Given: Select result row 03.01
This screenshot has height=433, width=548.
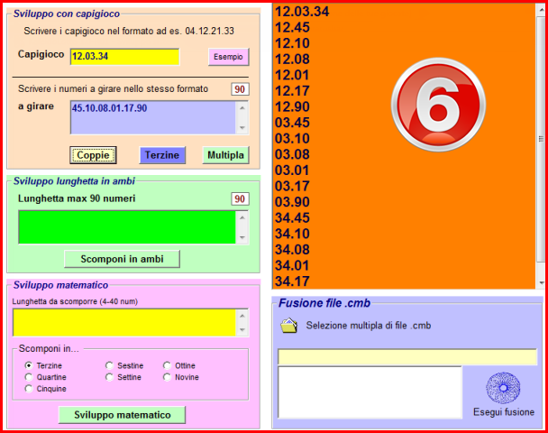Looking at the screenshot, I should point(292,170).
